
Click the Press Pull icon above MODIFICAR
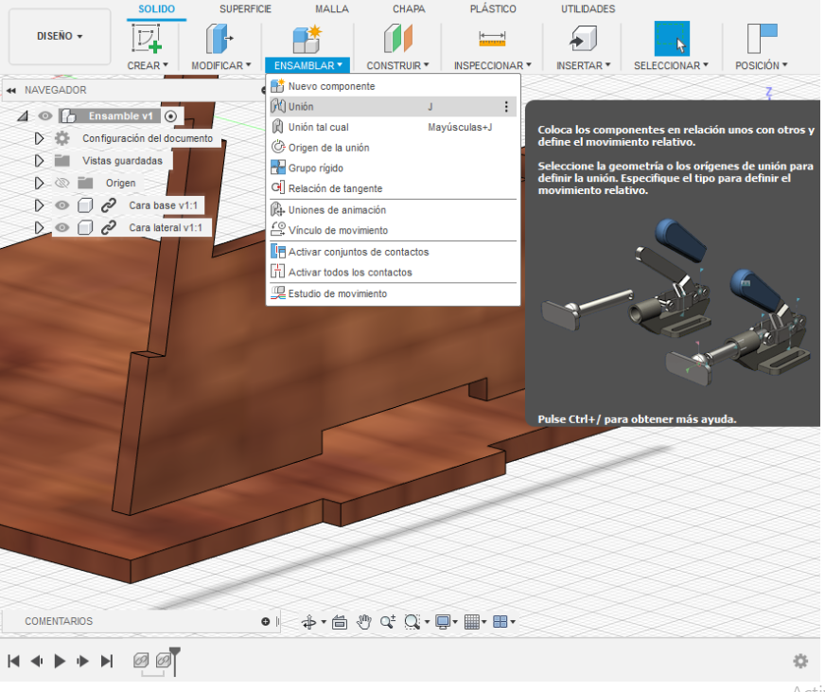click(219, 39)
